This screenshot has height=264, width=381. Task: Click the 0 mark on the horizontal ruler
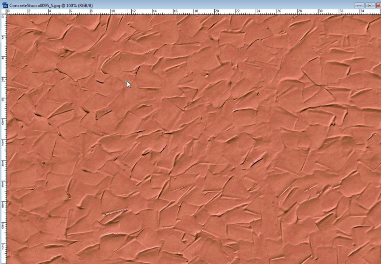(x=8, y=11)
